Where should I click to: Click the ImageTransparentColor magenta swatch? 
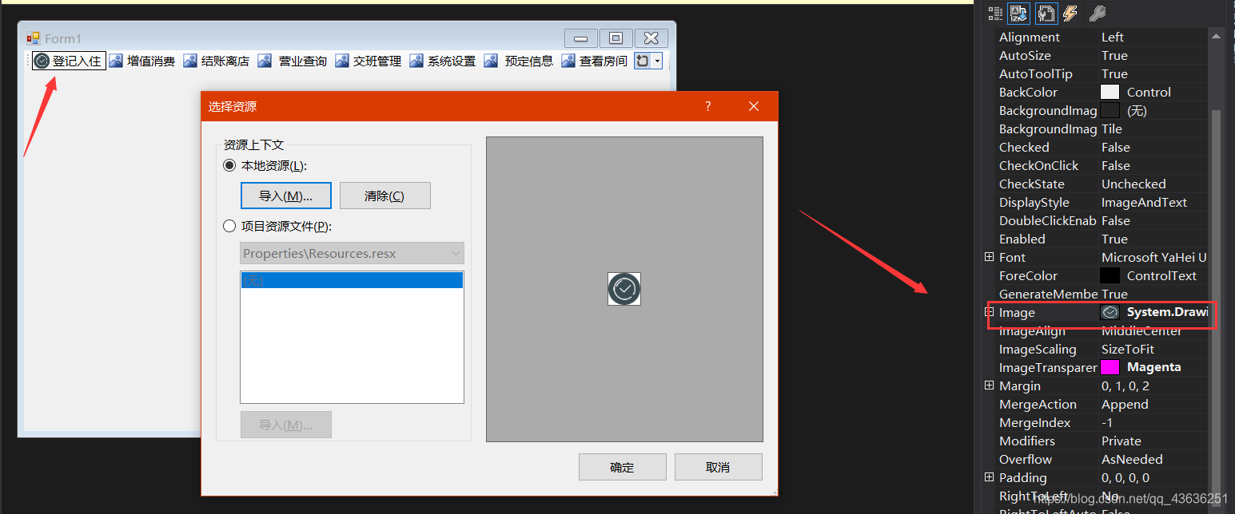coord(1110,367)
